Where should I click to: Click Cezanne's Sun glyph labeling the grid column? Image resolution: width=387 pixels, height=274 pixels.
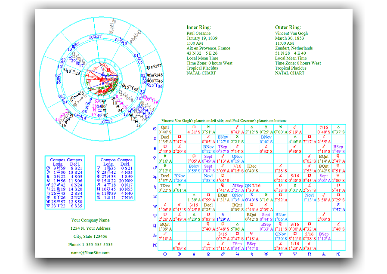(x=165, y=254)
